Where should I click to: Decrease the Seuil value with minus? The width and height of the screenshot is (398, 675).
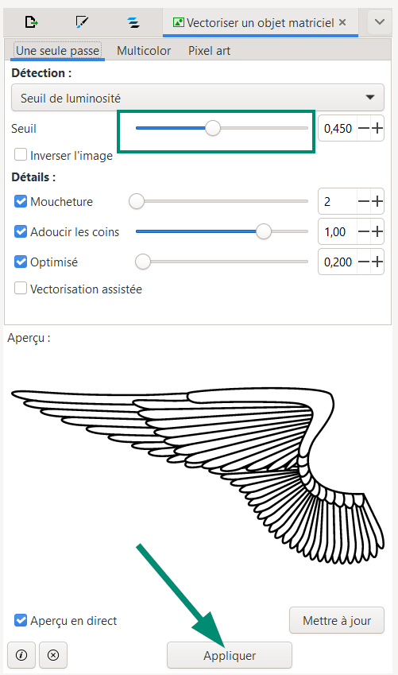(364, 128)
